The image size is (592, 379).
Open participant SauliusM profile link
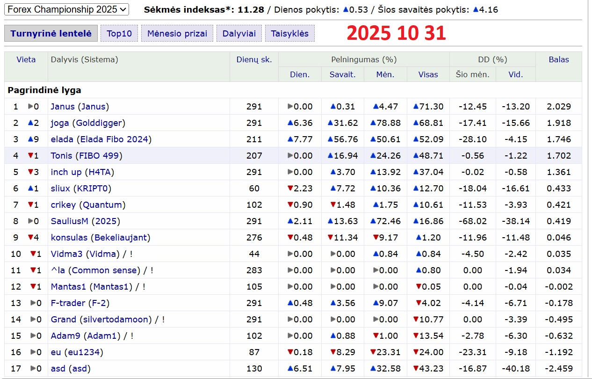70,221
